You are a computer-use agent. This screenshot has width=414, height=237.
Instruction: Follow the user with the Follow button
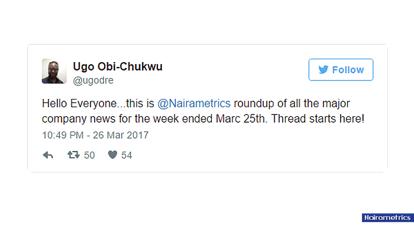[x=341, y=70]
